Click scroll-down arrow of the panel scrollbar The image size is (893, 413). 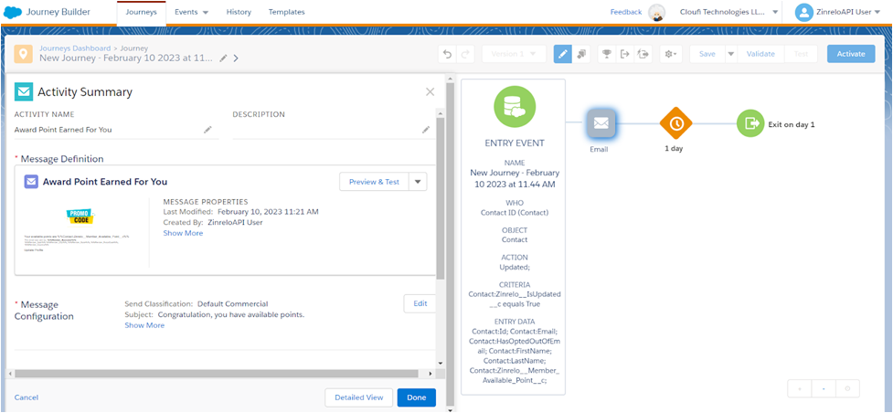441,363
